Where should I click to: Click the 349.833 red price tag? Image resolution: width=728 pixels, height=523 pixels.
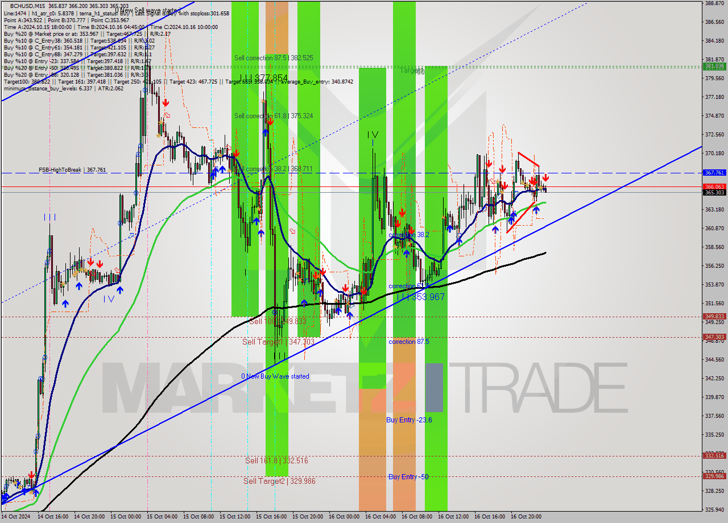click(714, 317)
